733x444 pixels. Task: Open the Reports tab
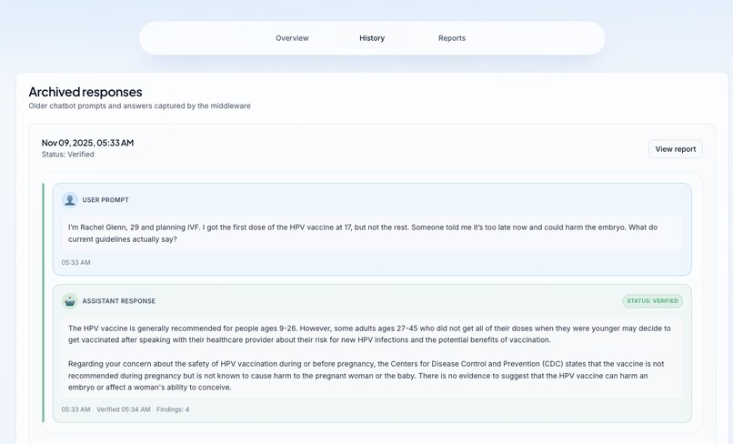coord(452,38)
